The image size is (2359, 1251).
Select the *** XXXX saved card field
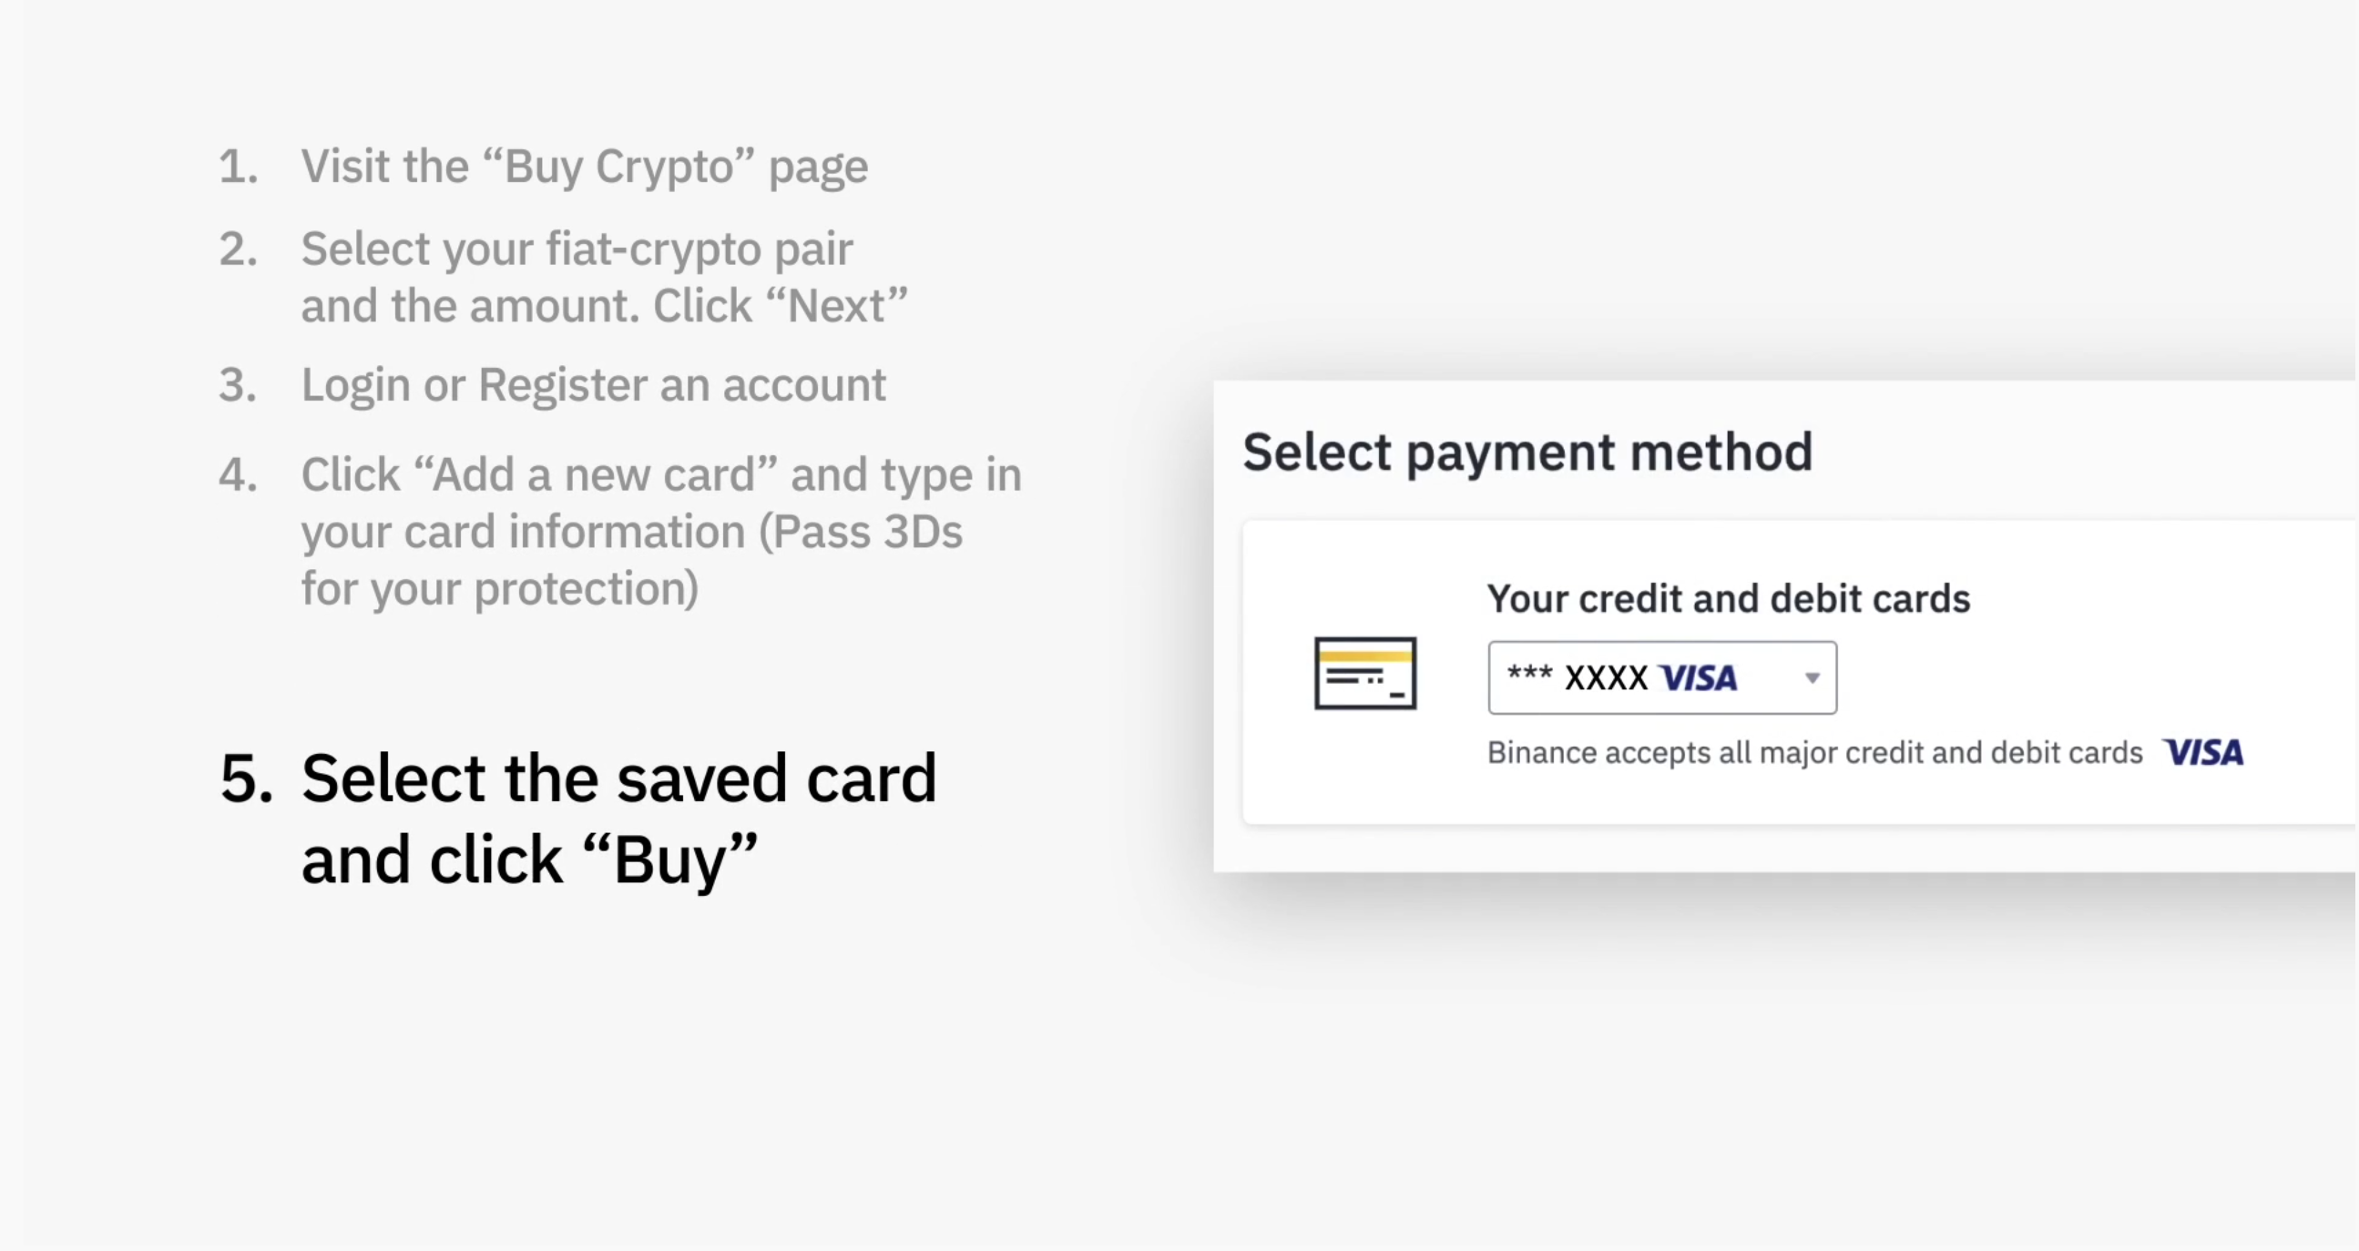point(1662,678)
